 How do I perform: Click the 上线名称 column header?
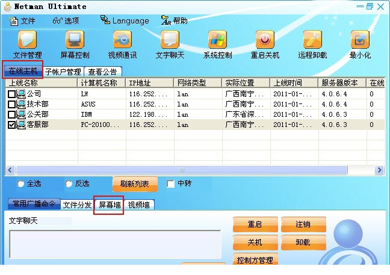pyautogui.click(x=42, y=83)
